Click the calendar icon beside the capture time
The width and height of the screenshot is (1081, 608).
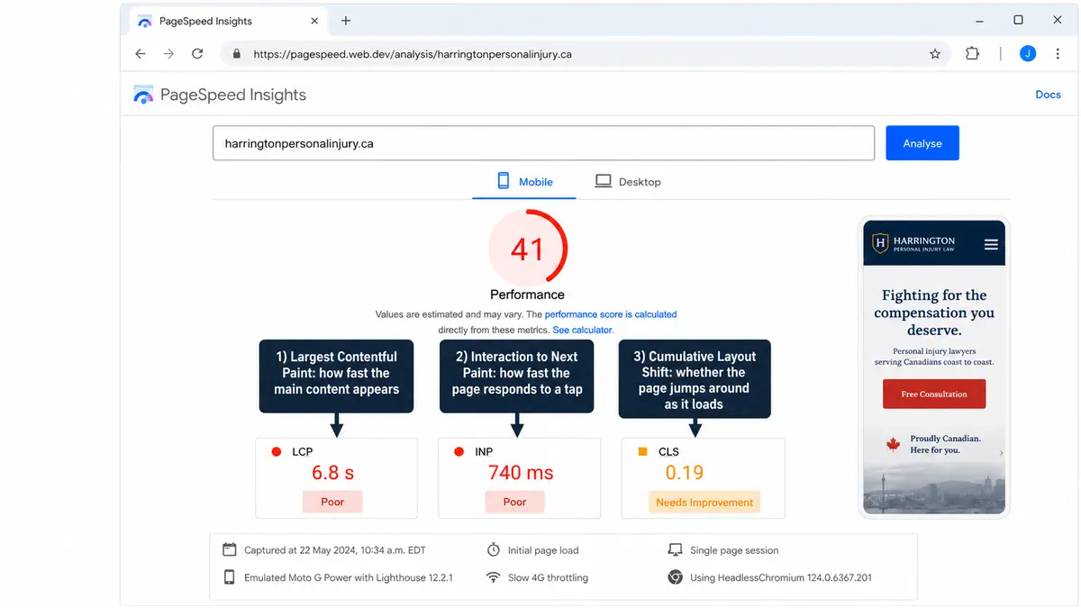click(229, 549)
